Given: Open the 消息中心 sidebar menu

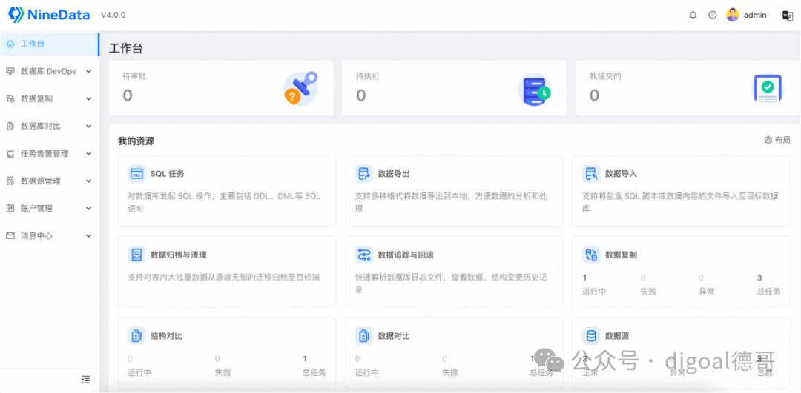Looking at the screenshot, I should point(50,236).
